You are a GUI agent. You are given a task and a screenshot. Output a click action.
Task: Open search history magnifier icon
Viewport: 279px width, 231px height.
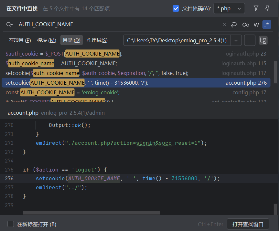9,25
